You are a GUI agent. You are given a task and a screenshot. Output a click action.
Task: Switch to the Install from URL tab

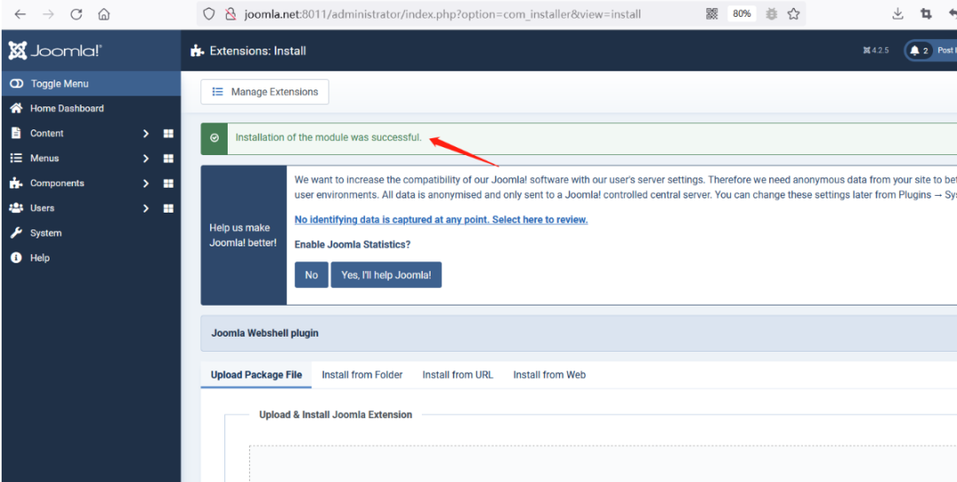pos(458,375)
